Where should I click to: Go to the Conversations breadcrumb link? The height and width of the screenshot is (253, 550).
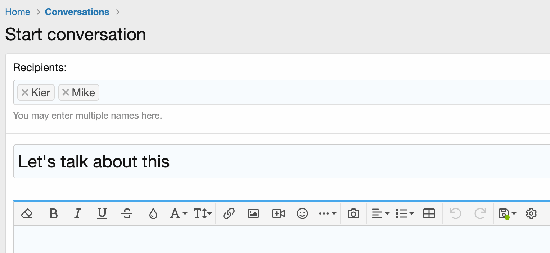[77, 12]
